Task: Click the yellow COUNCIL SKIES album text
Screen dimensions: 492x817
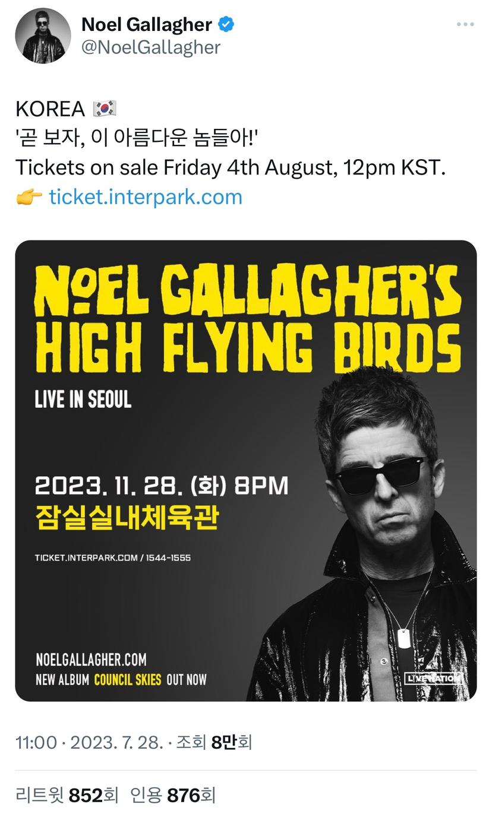Action: point(128,680)
